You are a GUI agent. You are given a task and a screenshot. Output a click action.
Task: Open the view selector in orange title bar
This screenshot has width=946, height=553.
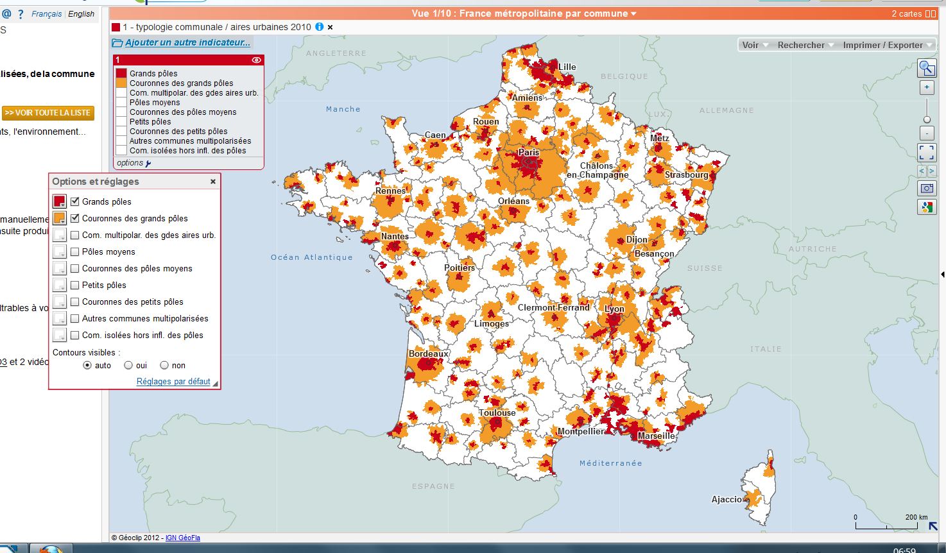(524, 13)
